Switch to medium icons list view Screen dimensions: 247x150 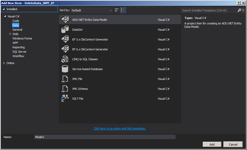click(x=123, y=10)
